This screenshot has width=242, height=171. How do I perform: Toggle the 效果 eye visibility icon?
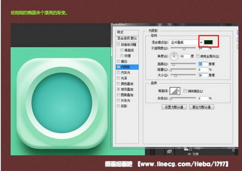click(189, 154)
